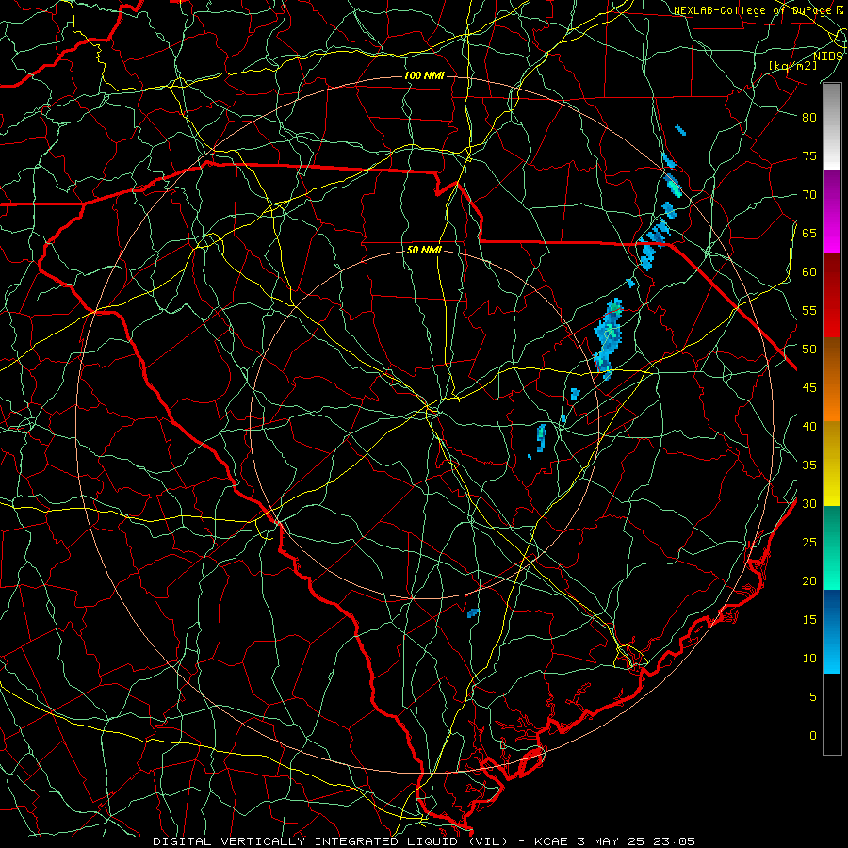Click the 0 value on the color scale
The width and height of the screenshot is (848, 848).
[813, 736]
